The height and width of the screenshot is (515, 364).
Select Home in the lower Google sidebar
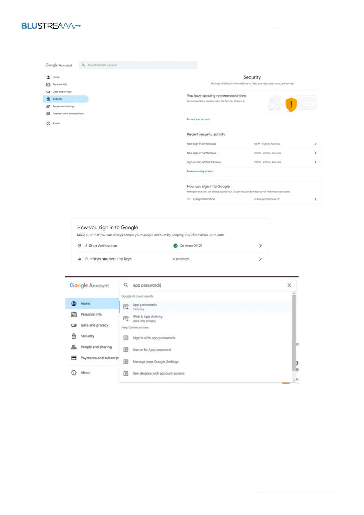click(85, 304)
